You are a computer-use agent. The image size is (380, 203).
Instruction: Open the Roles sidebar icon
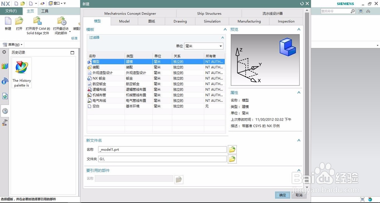(x=5, y=123)
